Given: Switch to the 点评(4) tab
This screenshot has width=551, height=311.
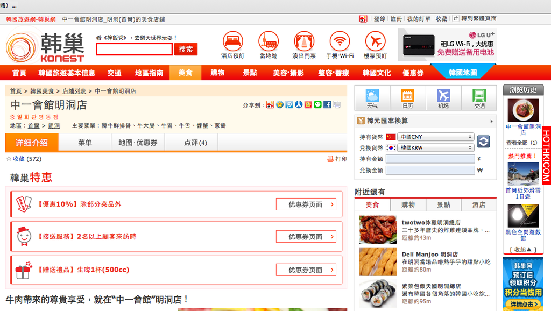Looking at the screenshot, I should point(195,143).
